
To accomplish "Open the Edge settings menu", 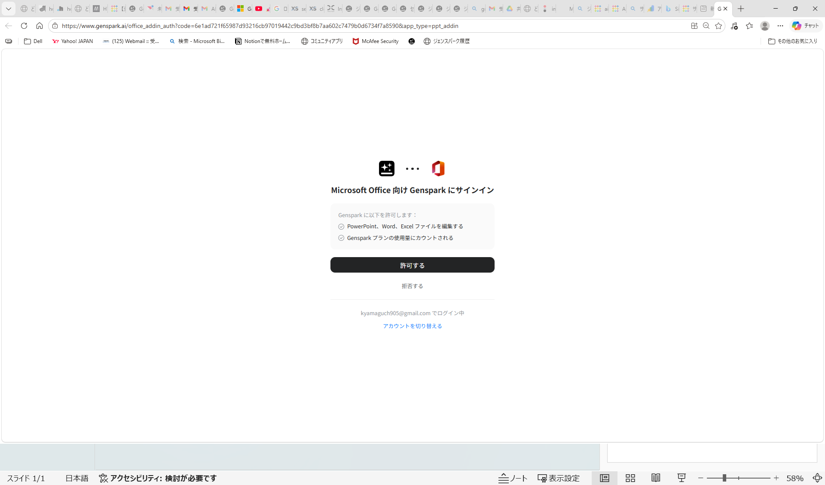I will coord(781,26).
